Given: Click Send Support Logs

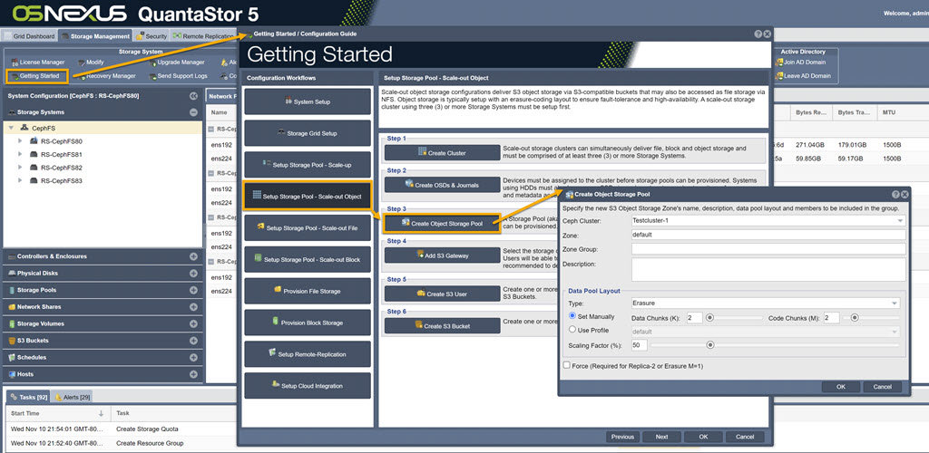Looking at the screenshot, I should 178,76.
